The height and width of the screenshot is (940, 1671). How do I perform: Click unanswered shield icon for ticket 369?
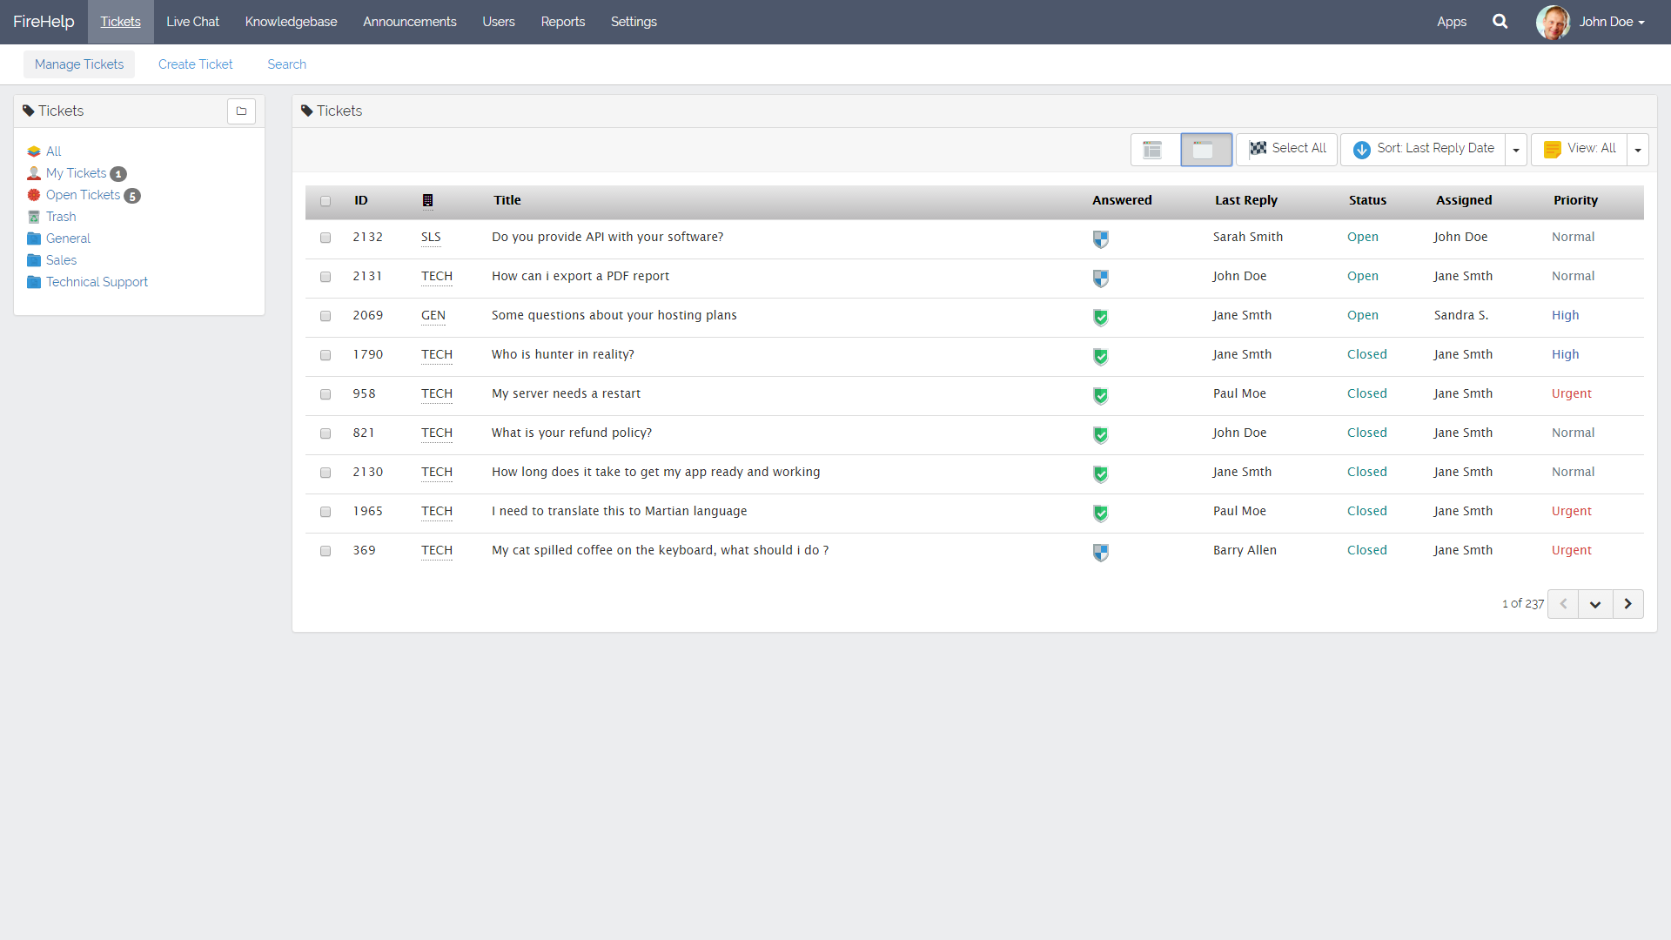[1101, 553]
